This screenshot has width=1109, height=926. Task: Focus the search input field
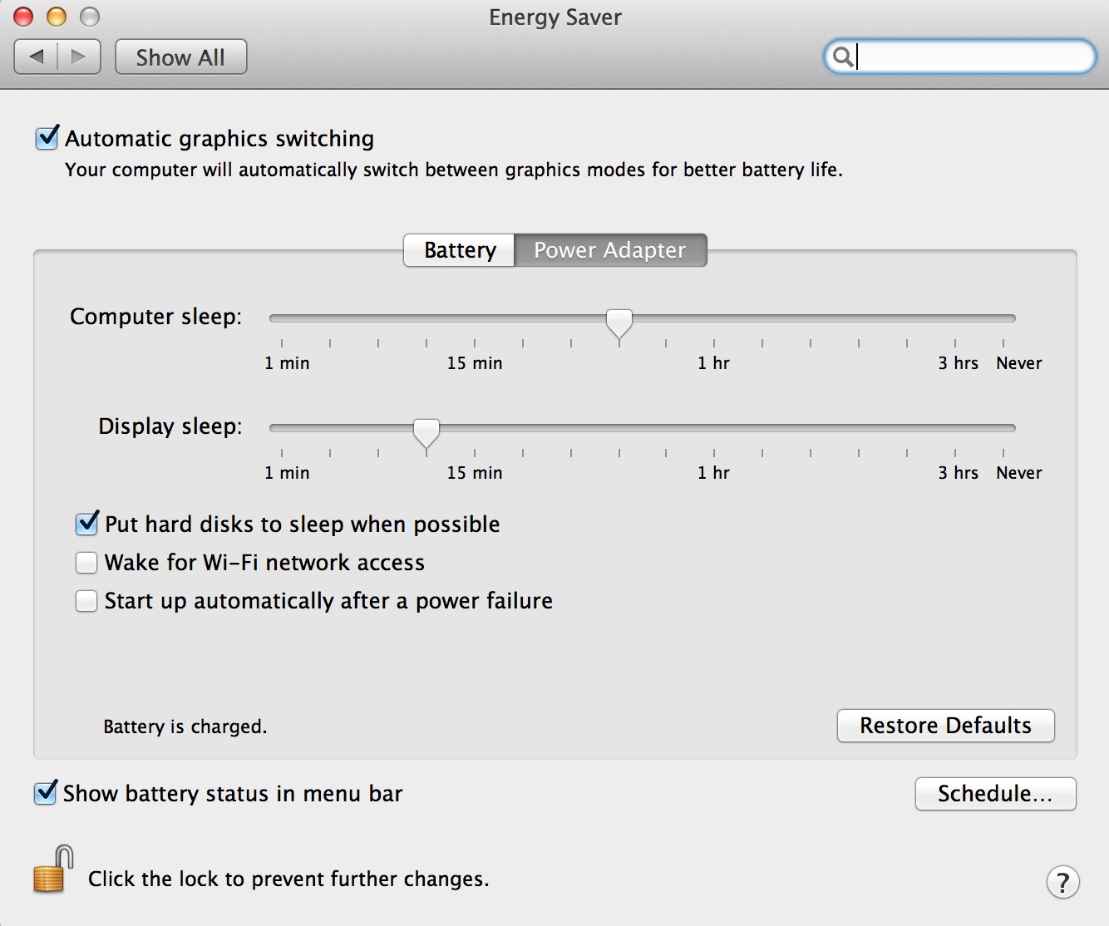click(973, 57)
